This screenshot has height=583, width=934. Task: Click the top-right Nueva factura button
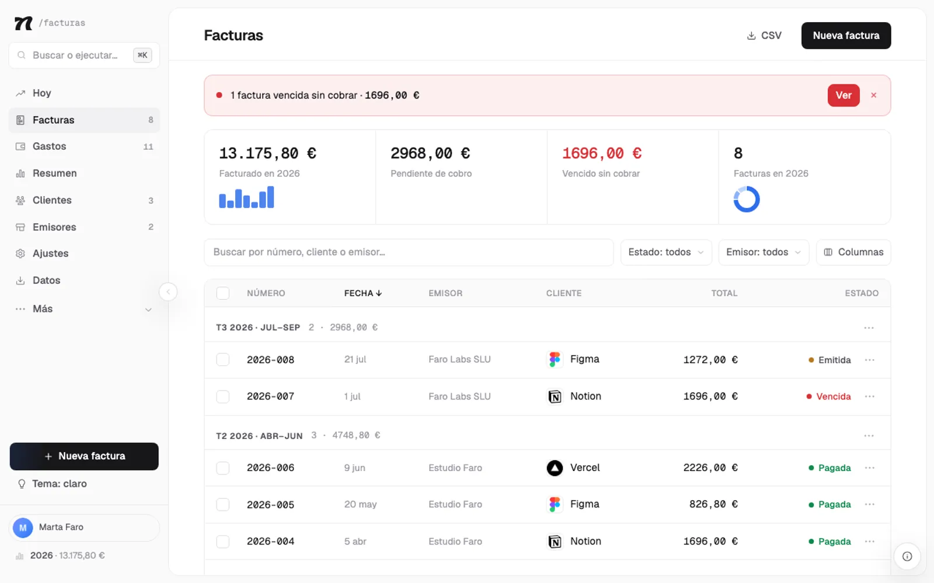click(846, 36)
